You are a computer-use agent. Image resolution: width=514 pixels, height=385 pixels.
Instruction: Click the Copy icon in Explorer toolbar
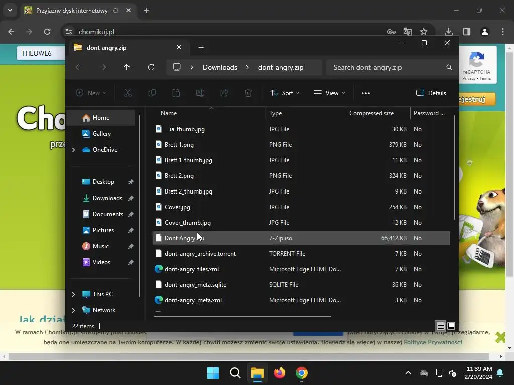point(152,93)
